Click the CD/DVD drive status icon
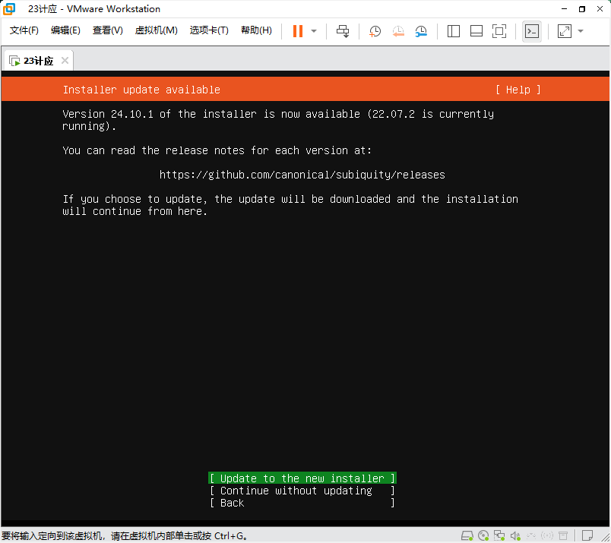Viewport: 611px width, 543px height. 483,535
